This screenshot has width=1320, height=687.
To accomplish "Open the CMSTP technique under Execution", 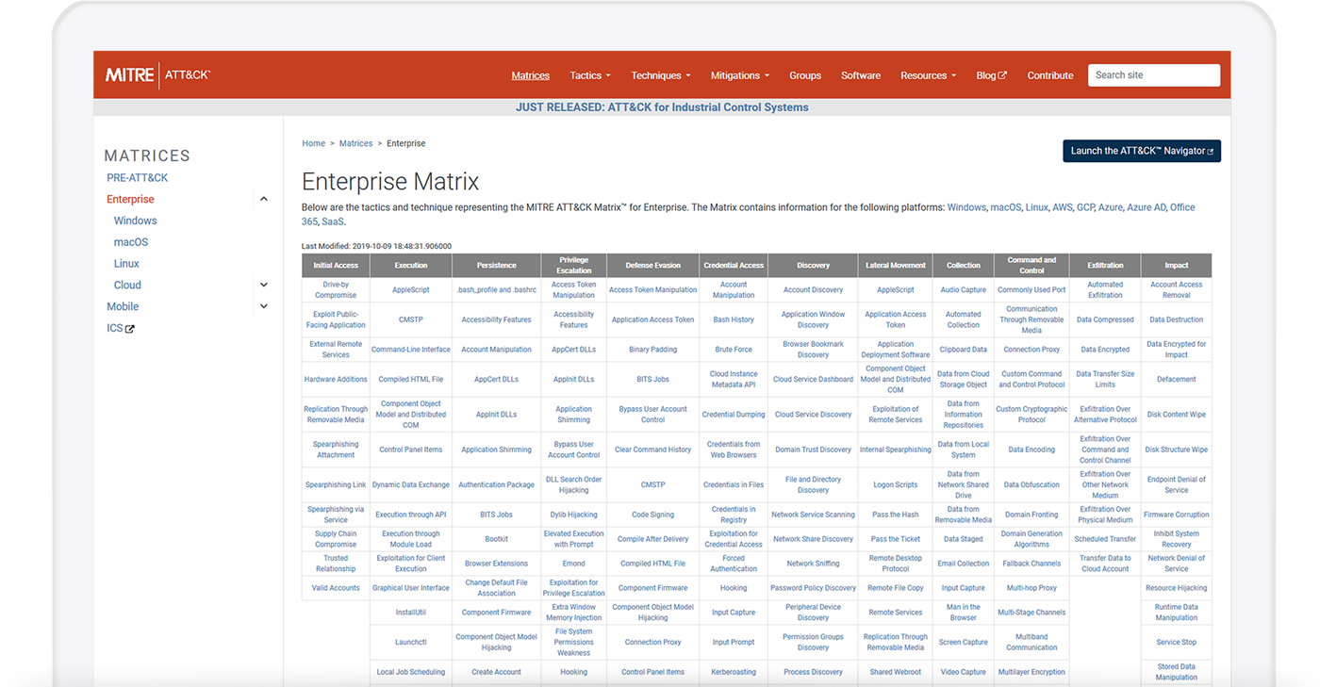I will 411,319.
